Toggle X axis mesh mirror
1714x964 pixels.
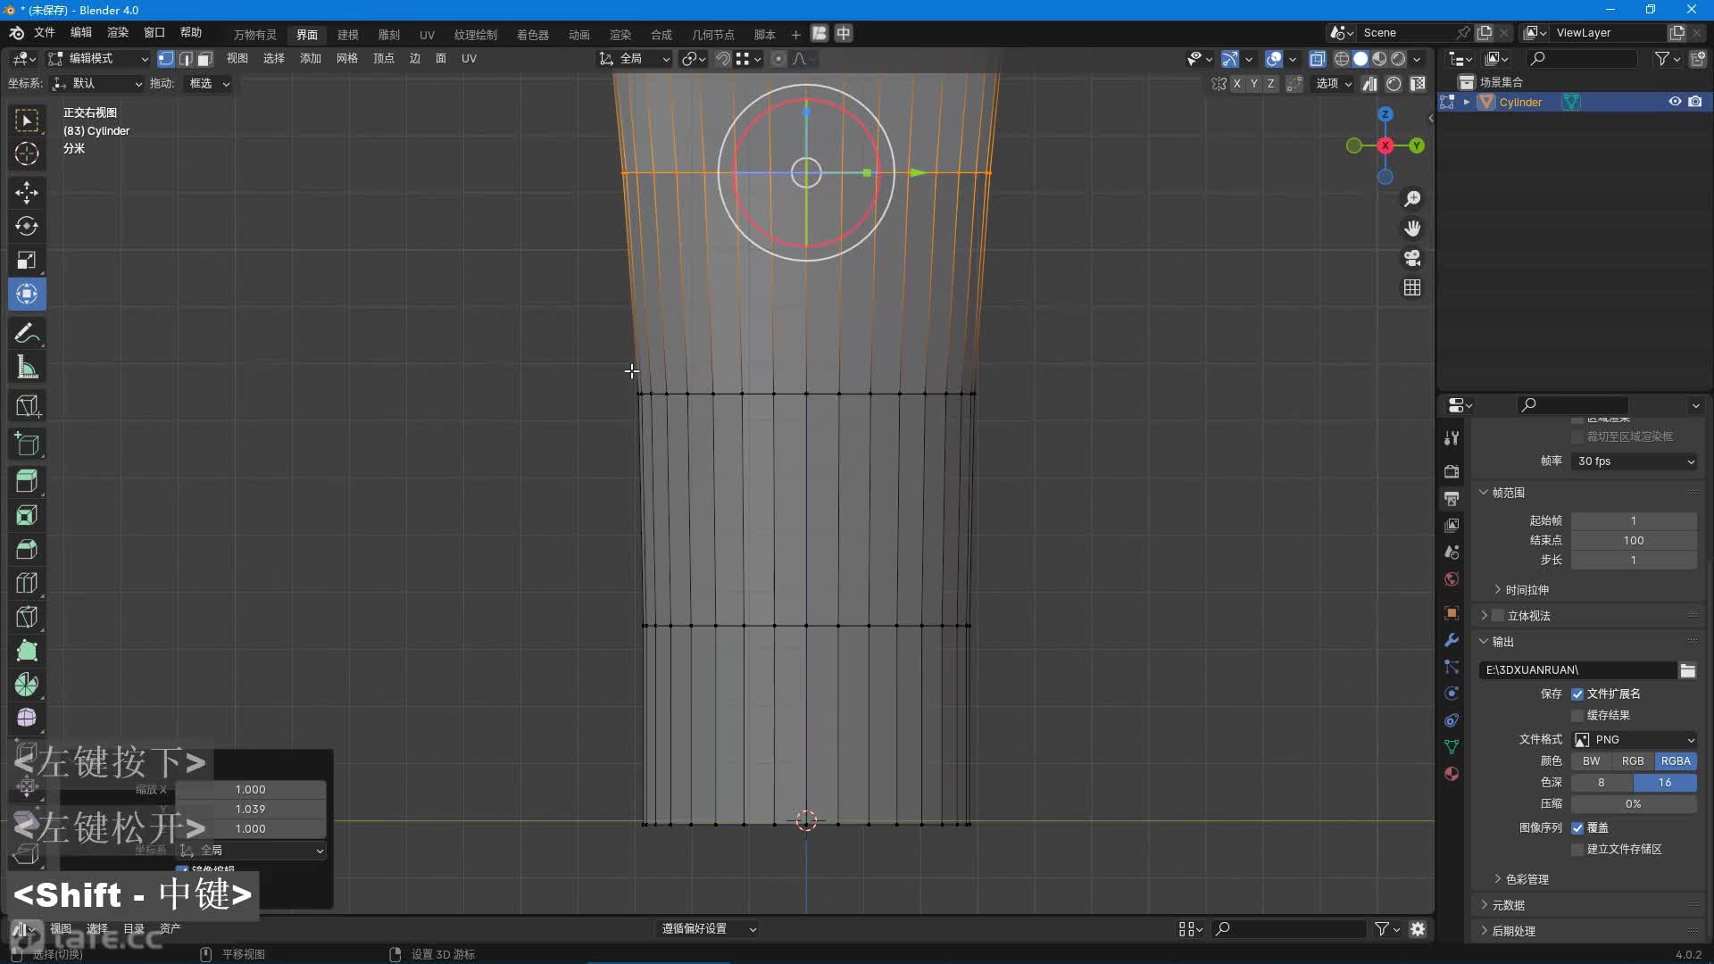pyautogui.click(x=1236, y=84)
